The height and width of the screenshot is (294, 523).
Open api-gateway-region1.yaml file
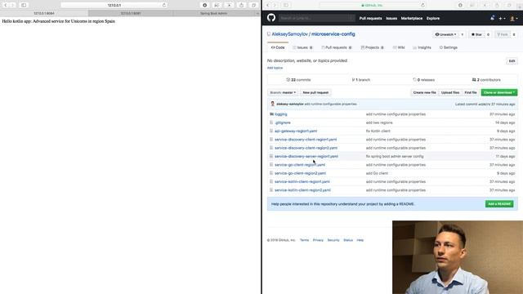pyautogui.click(x=296, y=131)
